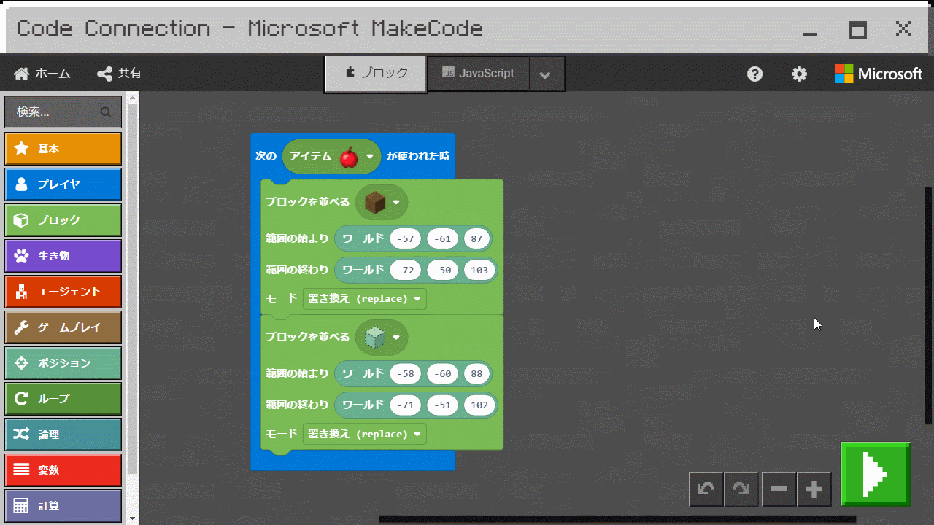Edit the -61 coordinate value
Viewport: 934px width, 525px height.
[443, 239]
